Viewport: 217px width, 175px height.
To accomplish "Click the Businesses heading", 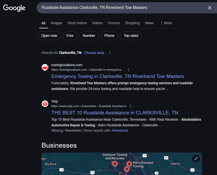I will tap(59, 145).
